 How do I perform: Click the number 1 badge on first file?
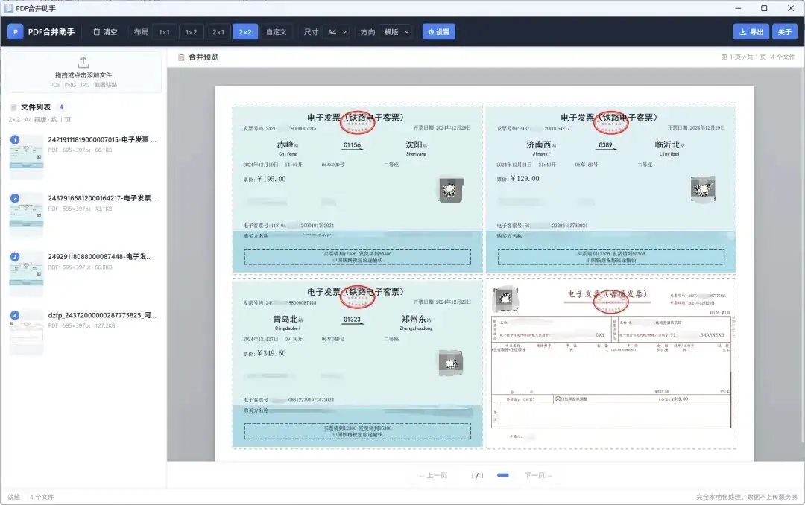15,139
